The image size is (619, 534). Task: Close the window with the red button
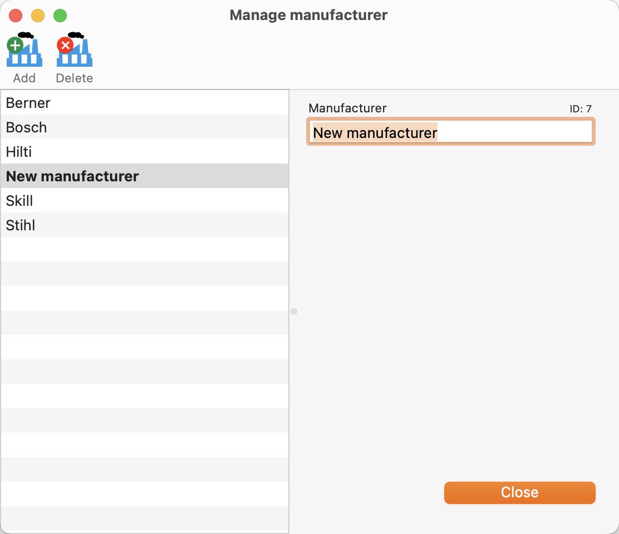(x=16, y=16)
